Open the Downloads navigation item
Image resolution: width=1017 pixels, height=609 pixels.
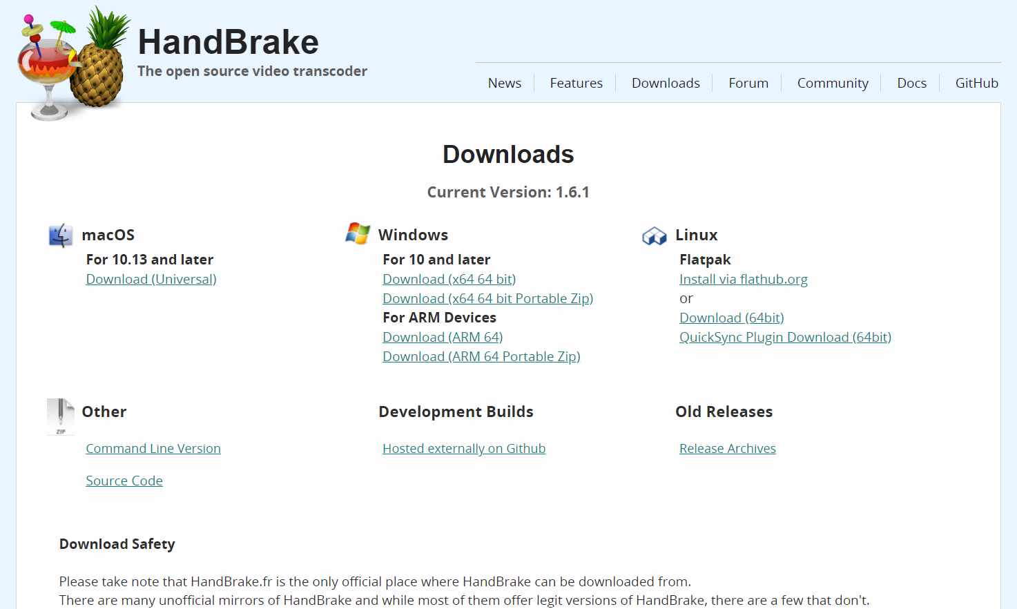(666, 83)
